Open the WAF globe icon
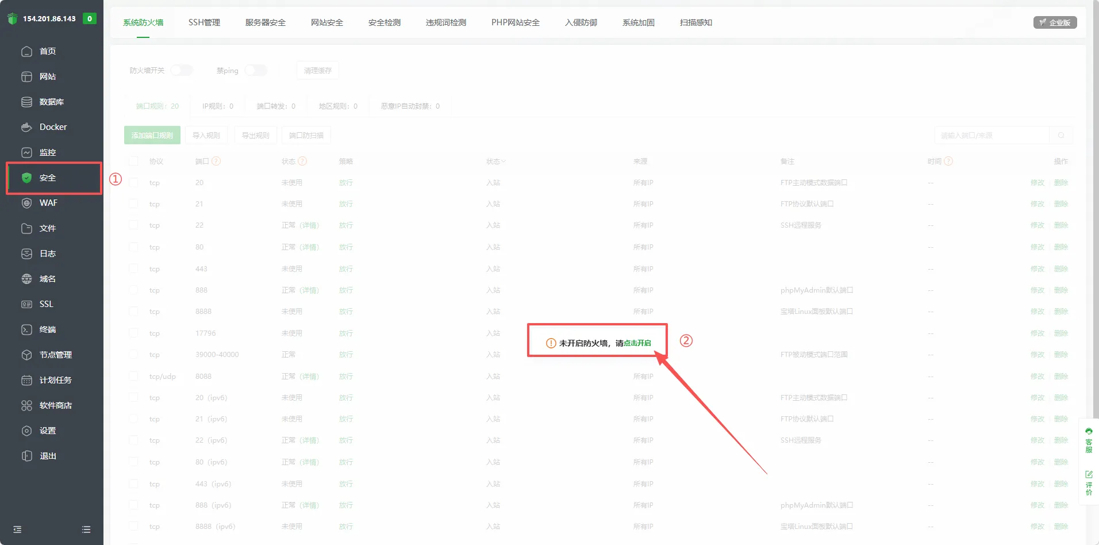Screen dimensions: 1099x545 tap(26, 203)
